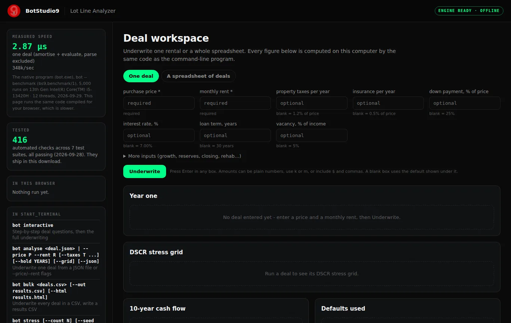Focus the loan term years field
The width and height of the screenshot is (511, 323).
(235, 135)
